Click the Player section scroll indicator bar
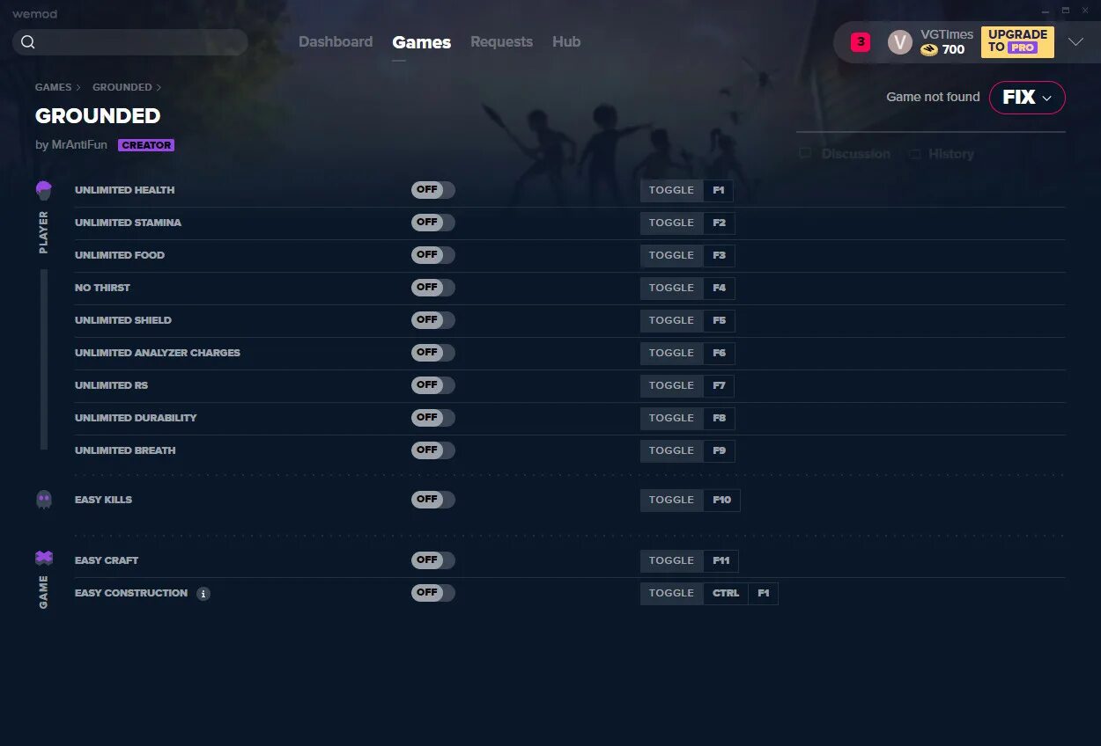1101x746 pixels. coord(44,360)
